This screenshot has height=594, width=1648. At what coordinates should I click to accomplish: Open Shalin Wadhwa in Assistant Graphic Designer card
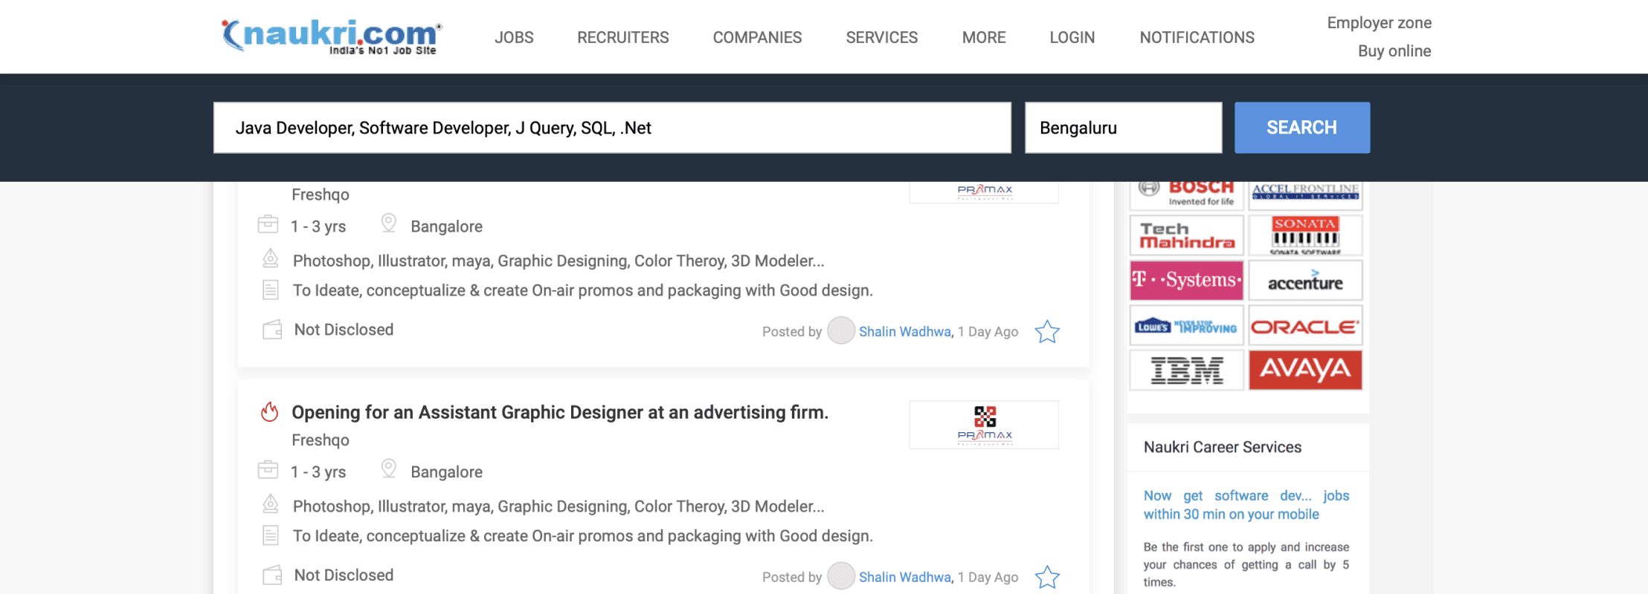point(905,578)
